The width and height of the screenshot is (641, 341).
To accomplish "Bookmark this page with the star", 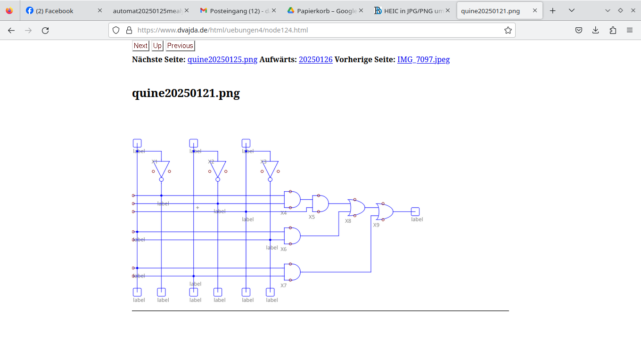I will pyautogui.click(x=508, y=30).
